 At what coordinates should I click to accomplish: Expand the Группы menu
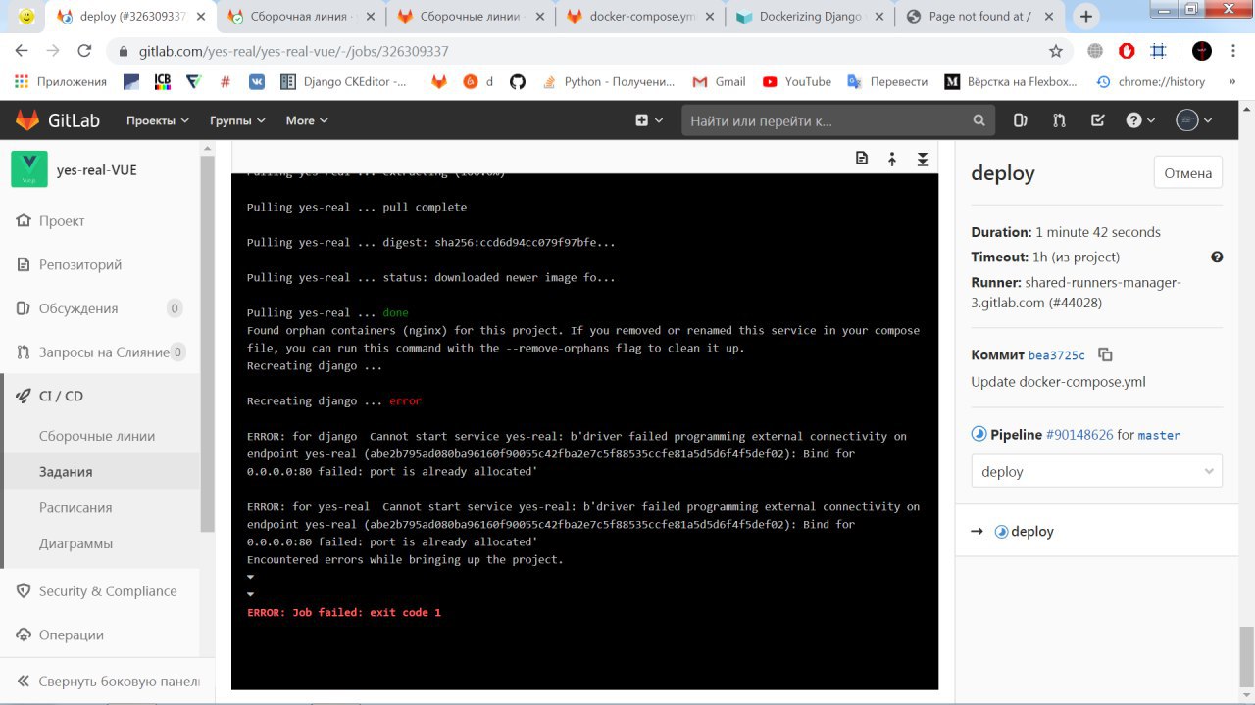pyautogui.click(x=237, y=120)
